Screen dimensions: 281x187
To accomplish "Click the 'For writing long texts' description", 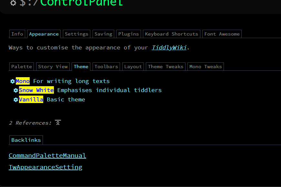I will click(x=71, y=81).
